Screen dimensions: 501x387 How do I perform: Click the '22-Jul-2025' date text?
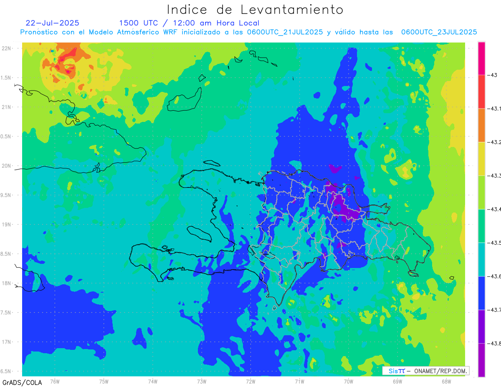click(52, 23)
